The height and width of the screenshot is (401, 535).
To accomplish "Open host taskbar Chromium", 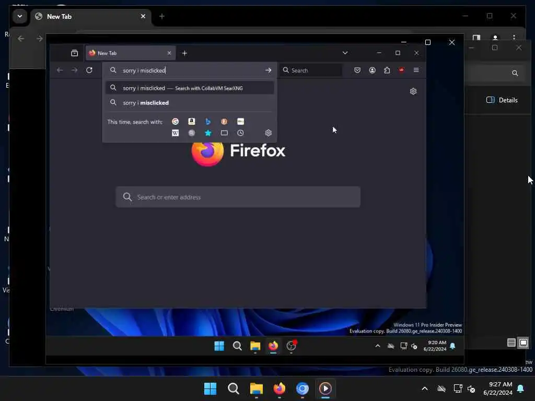I will pos(303,388).
